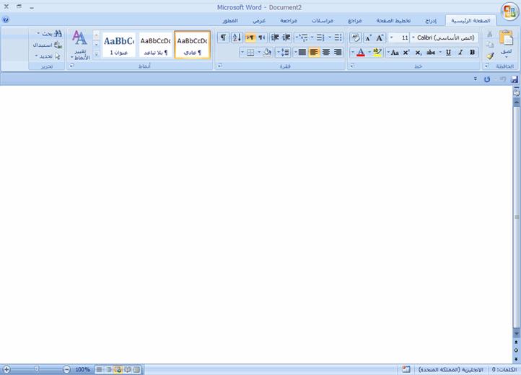The width and height of the screenshot is (521, 375).
Task: Click the Paste icon in the clipboard group
Action: 506,38
